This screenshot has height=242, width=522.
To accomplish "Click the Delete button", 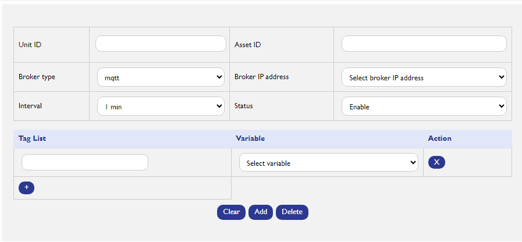I will coord(292,212).
